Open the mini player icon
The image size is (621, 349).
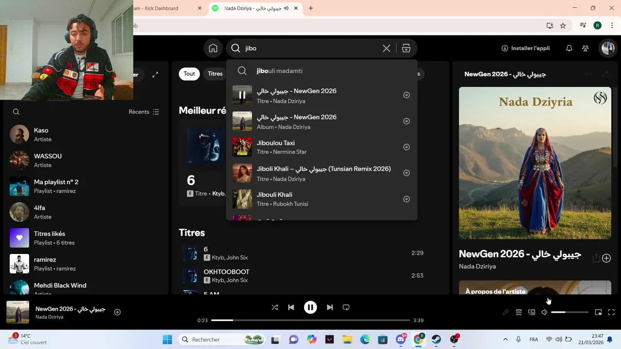(598, 312)
